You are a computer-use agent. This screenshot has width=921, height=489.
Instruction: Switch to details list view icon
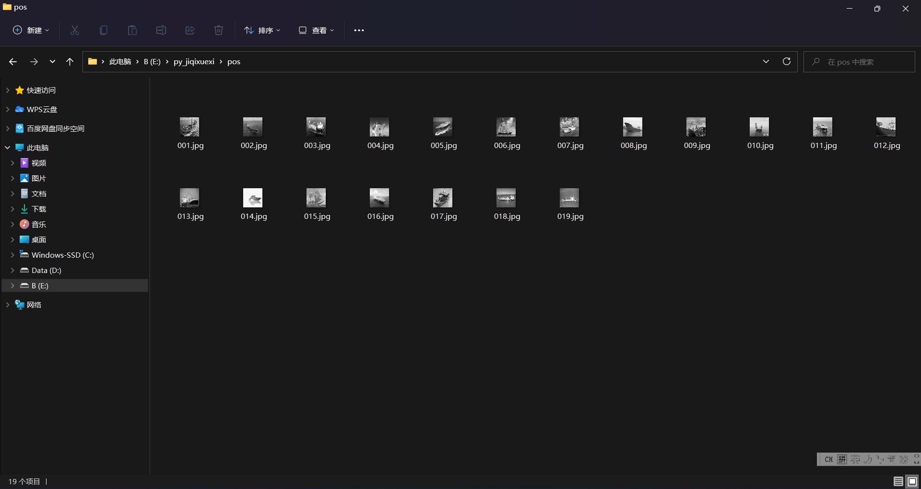coord(898,481)
